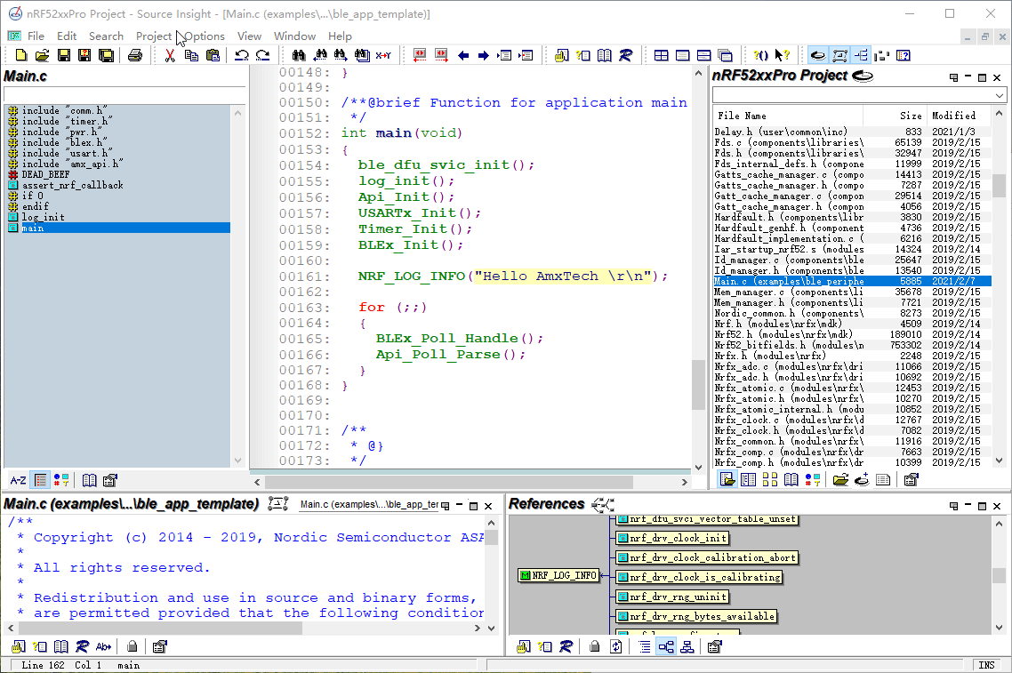The width and height of the screenshot is (1012, 673).
Task: Click the Size column header
Action: pos(896,116)
